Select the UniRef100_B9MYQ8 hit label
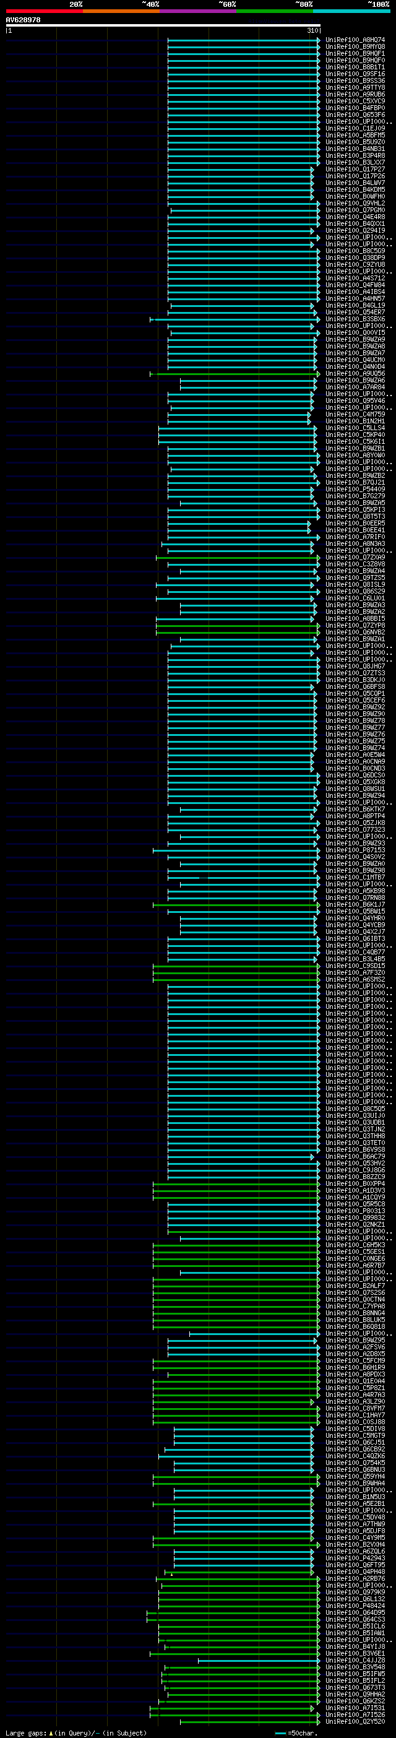The height and width of the screenshot is (1738, 396). coord(356,46)
